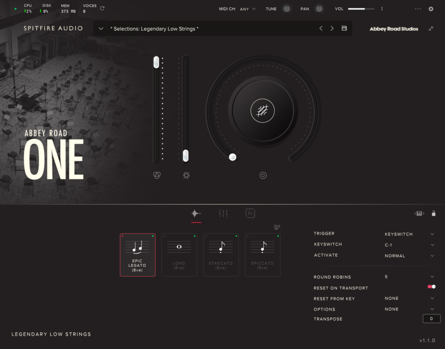445x349 pixels.
Task: Open the Options None dropdown
Action: pos(409,309)
